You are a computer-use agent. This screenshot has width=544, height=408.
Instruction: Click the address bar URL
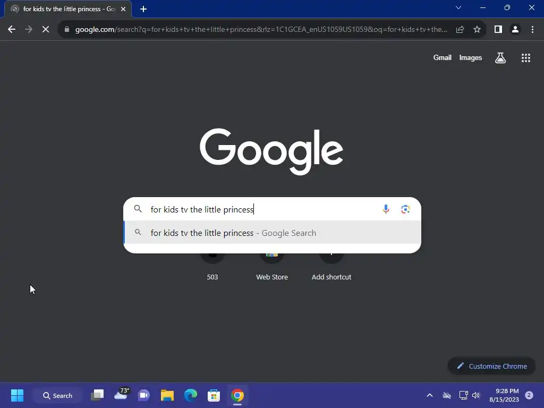pos(261,30)
